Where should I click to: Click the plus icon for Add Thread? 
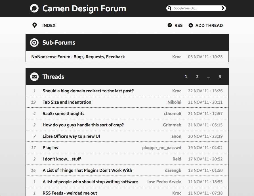point(191,26)
